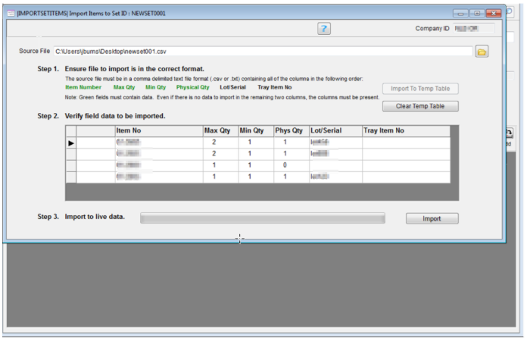Click the Phys Qty cell showing 0
This screenshot has width=530, height=341.
coord(291,165)
